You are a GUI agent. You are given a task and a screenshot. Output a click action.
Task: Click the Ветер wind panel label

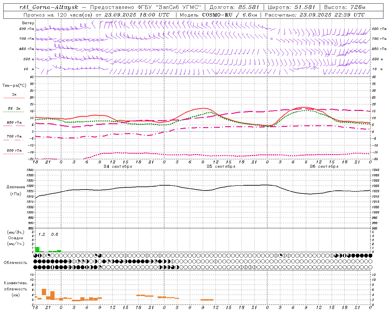[x=28, y=23]
